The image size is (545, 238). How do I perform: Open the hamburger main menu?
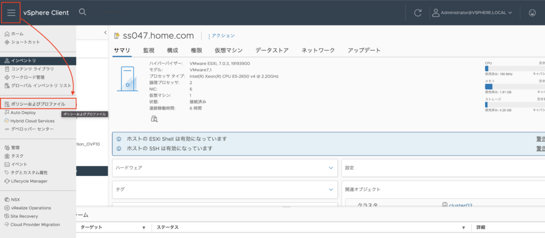12,13
